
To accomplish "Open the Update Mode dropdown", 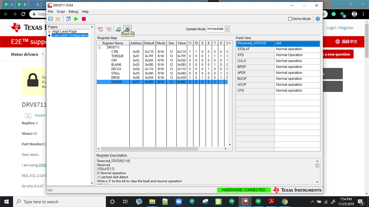I will click(x=227, y=29).
